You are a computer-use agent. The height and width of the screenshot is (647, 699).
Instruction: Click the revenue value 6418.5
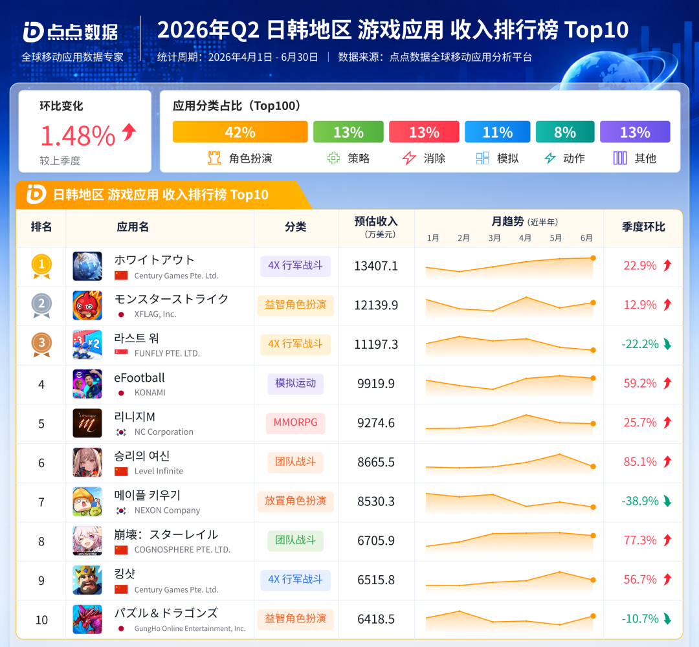376,619
